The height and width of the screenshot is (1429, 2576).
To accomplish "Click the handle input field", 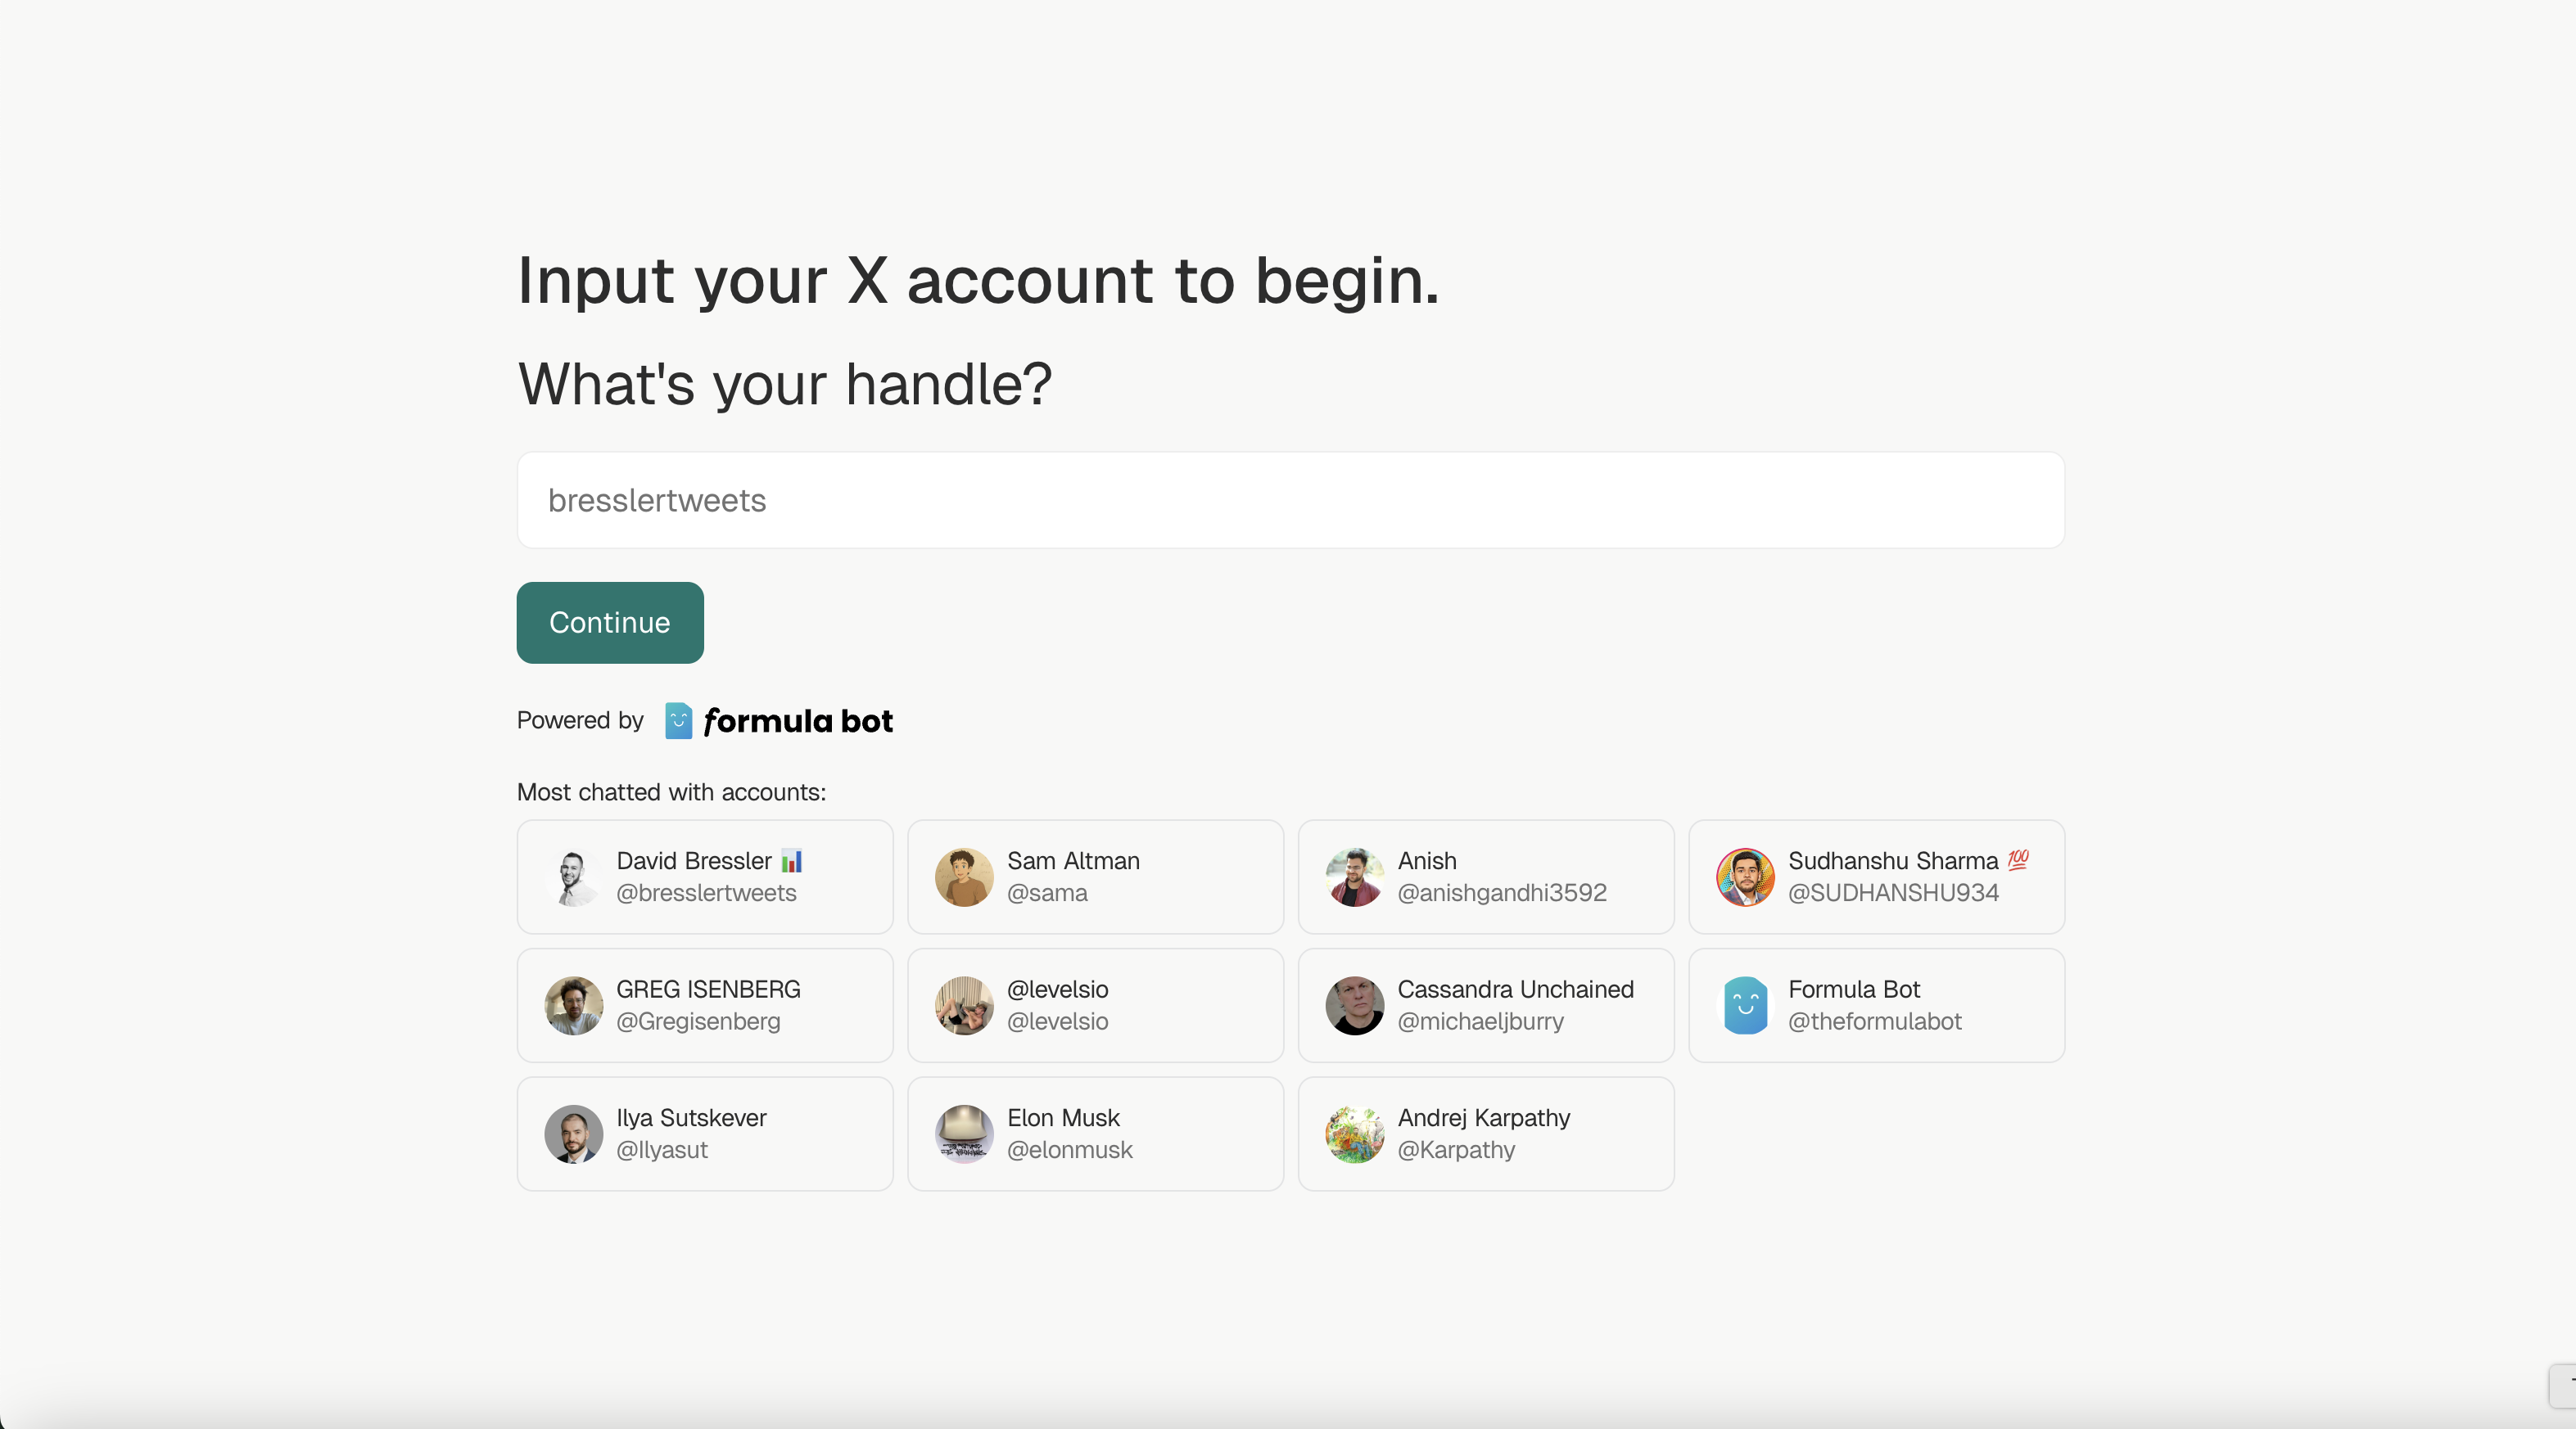I will coord(1289,499).
